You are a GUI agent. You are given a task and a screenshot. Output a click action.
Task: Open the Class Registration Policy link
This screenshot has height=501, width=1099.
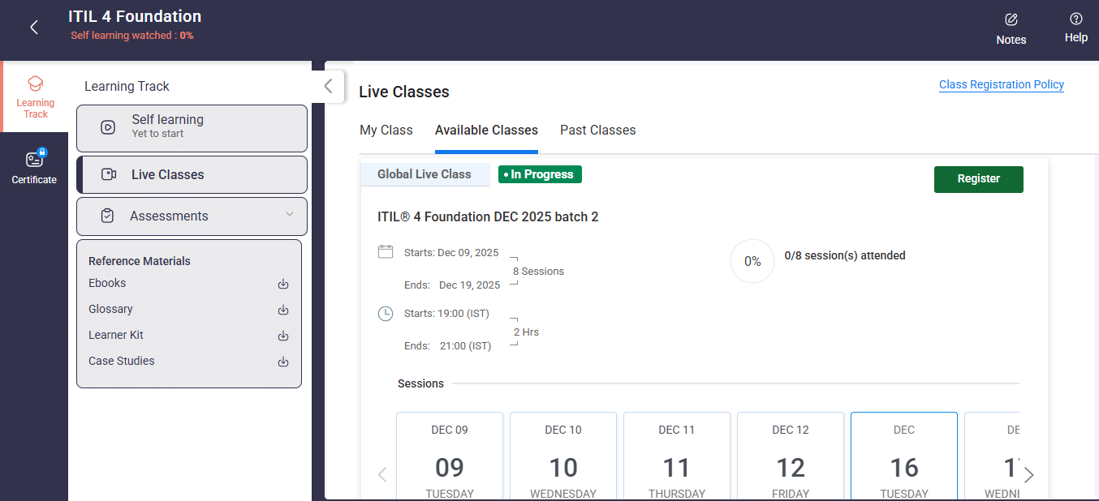[x=1001, y=84]
